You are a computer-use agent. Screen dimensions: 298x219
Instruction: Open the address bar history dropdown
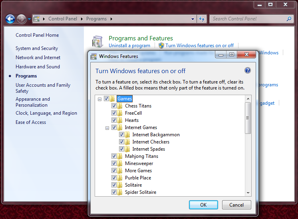193,19
